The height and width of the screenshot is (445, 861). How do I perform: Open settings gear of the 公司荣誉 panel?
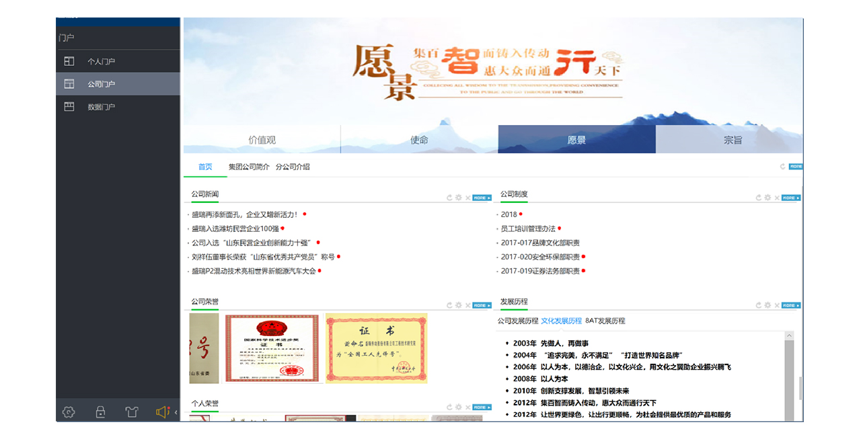click(458, 305)
